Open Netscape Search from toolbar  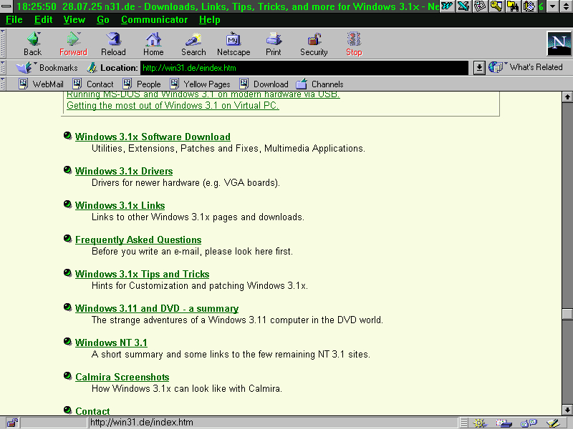tap(193, 43)
